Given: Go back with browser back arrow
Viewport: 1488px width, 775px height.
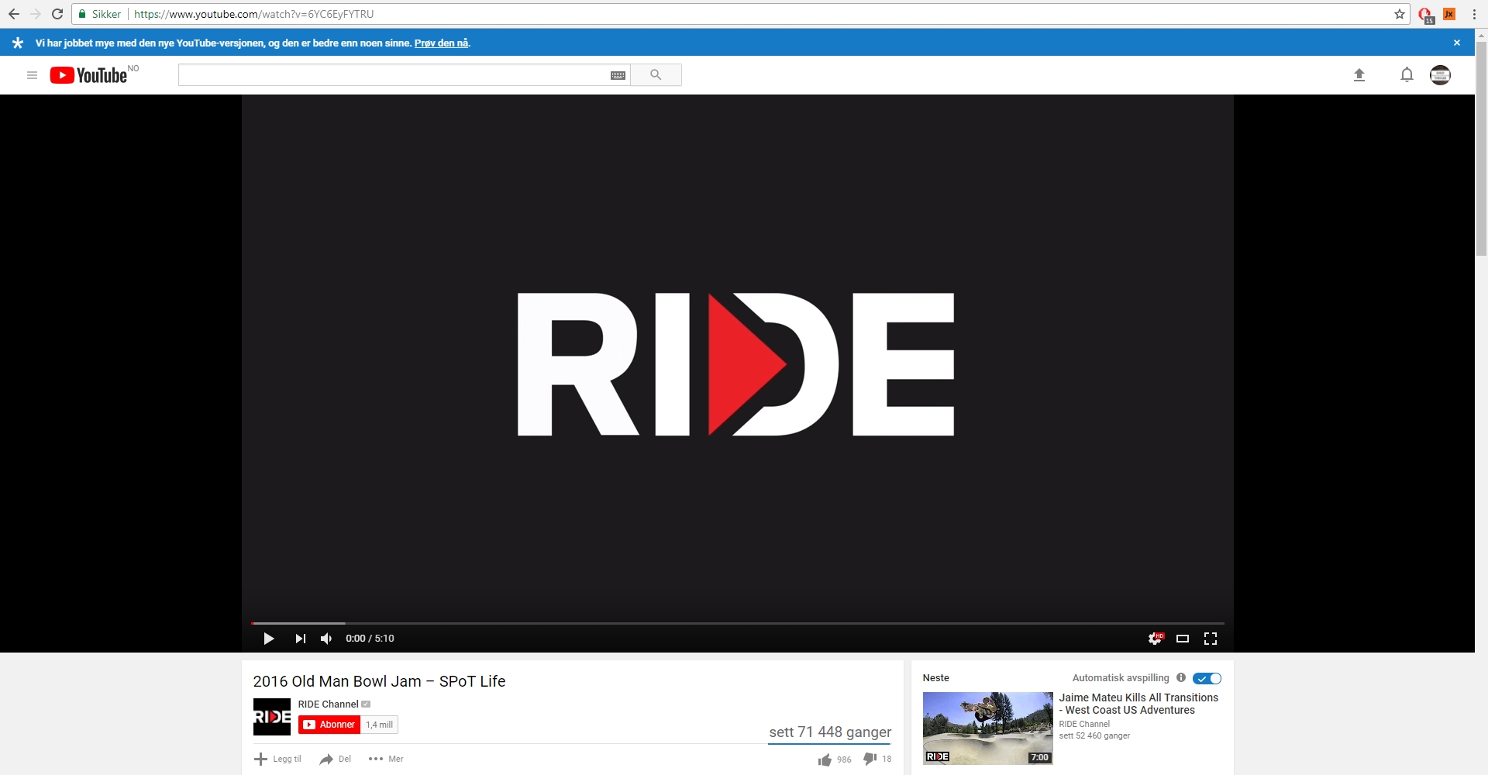Looking at the screenshot, I should point(14,14).
